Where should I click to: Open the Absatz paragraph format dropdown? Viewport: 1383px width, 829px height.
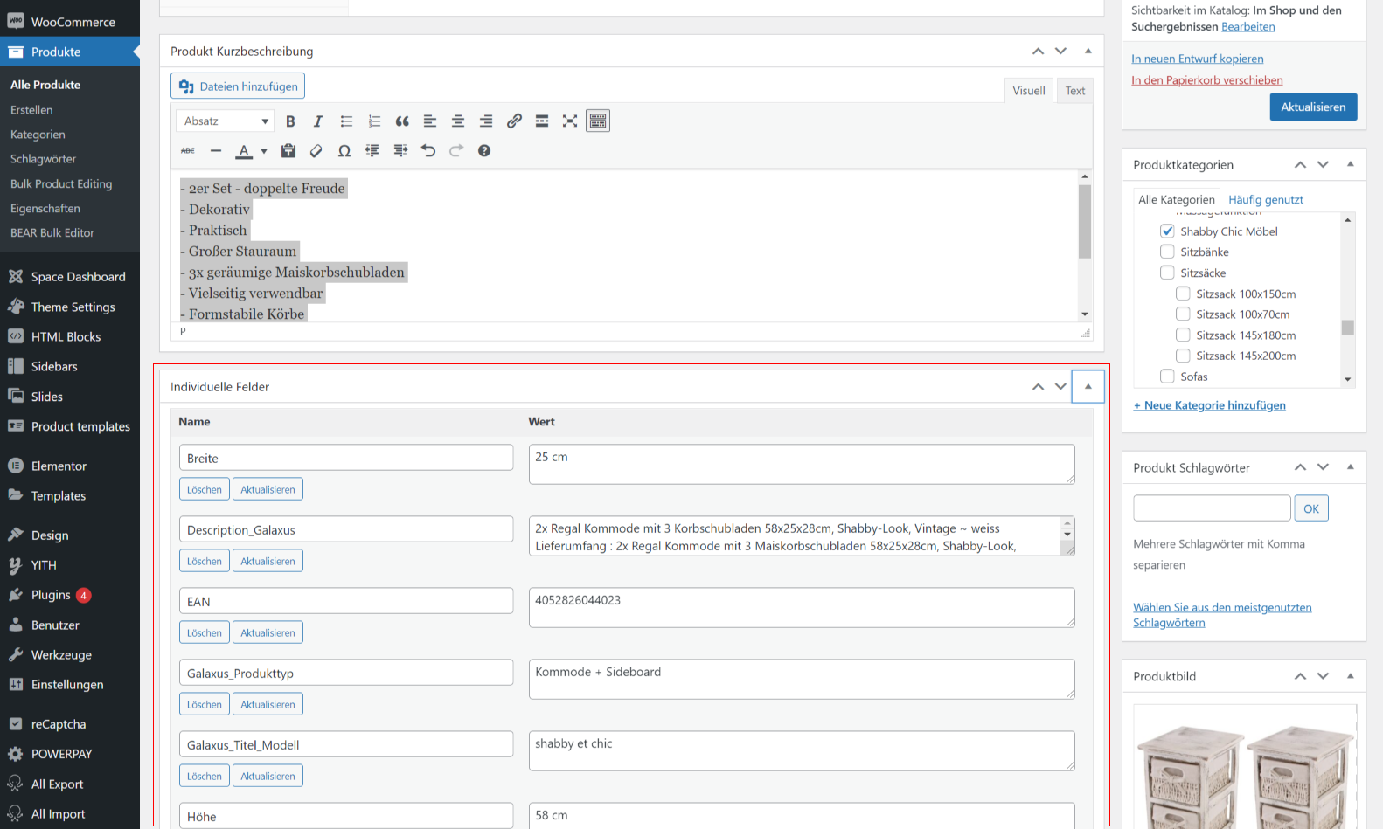(226, 121)
